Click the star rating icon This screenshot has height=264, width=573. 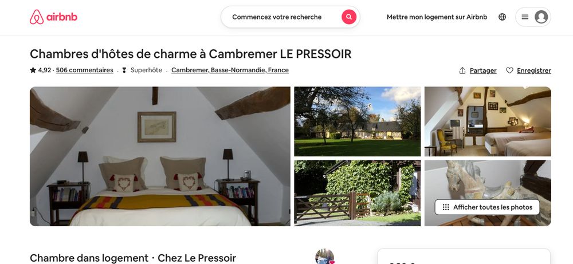point(33,70)
